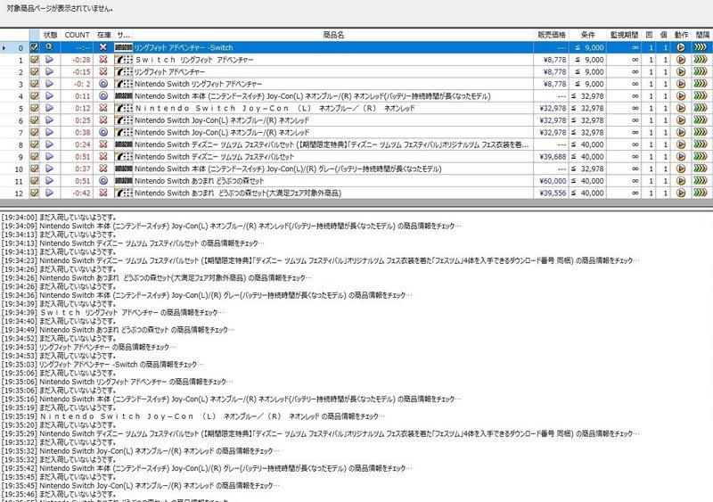The height and width of the screenshot is (502, 713).
Task: Select the グレー Joy-Con Switch 本体 product row
Action: [288, 169]
